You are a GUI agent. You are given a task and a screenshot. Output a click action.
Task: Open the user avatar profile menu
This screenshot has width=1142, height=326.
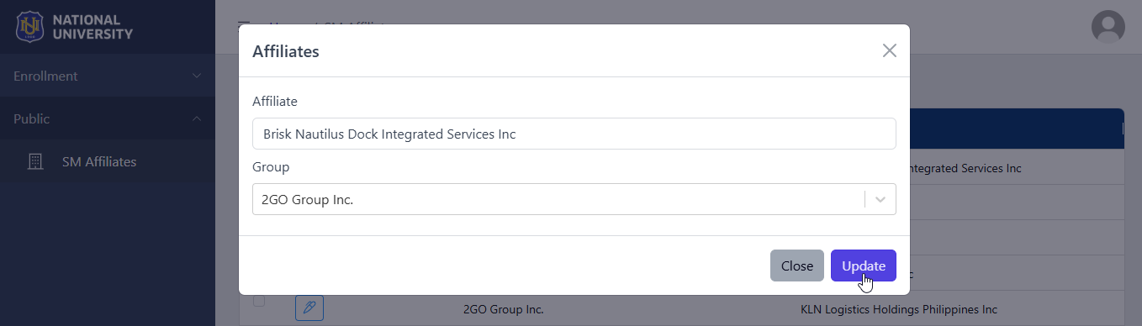click(1108, 27)
